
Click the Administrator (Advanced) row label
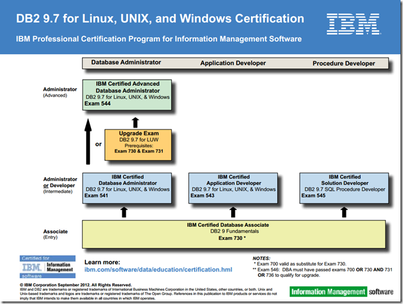[x=60, y=92]
